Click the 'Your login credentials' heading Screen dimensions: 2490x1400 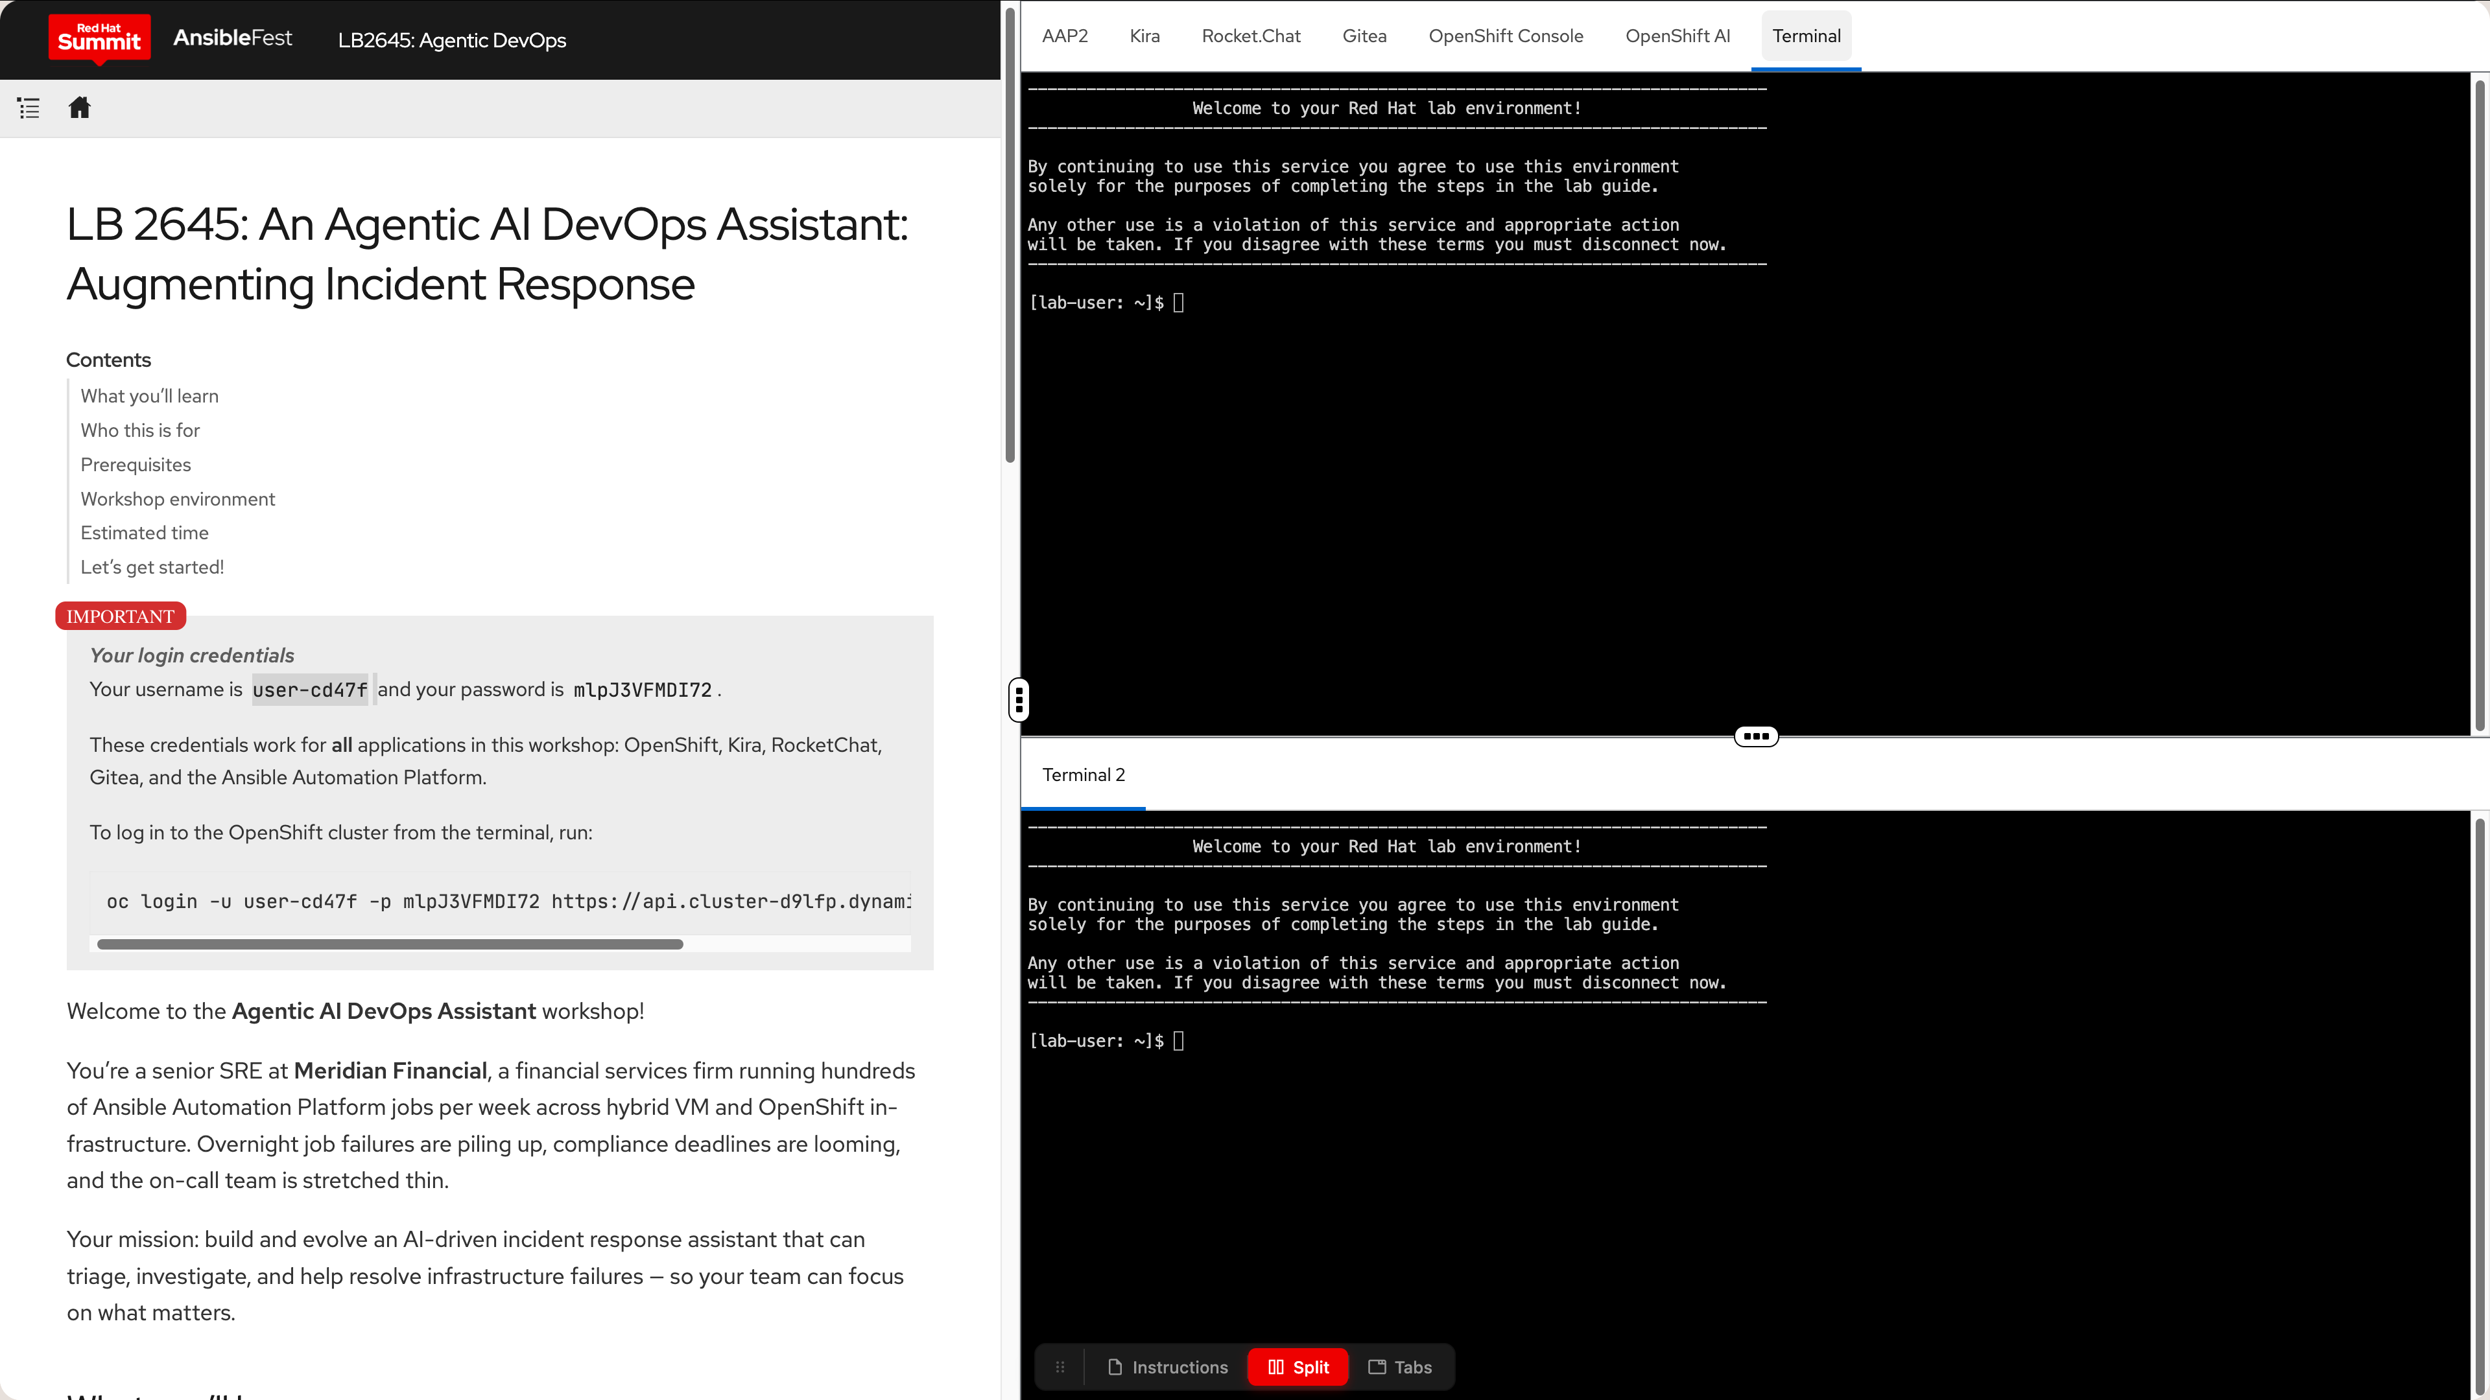pos(193,655)
